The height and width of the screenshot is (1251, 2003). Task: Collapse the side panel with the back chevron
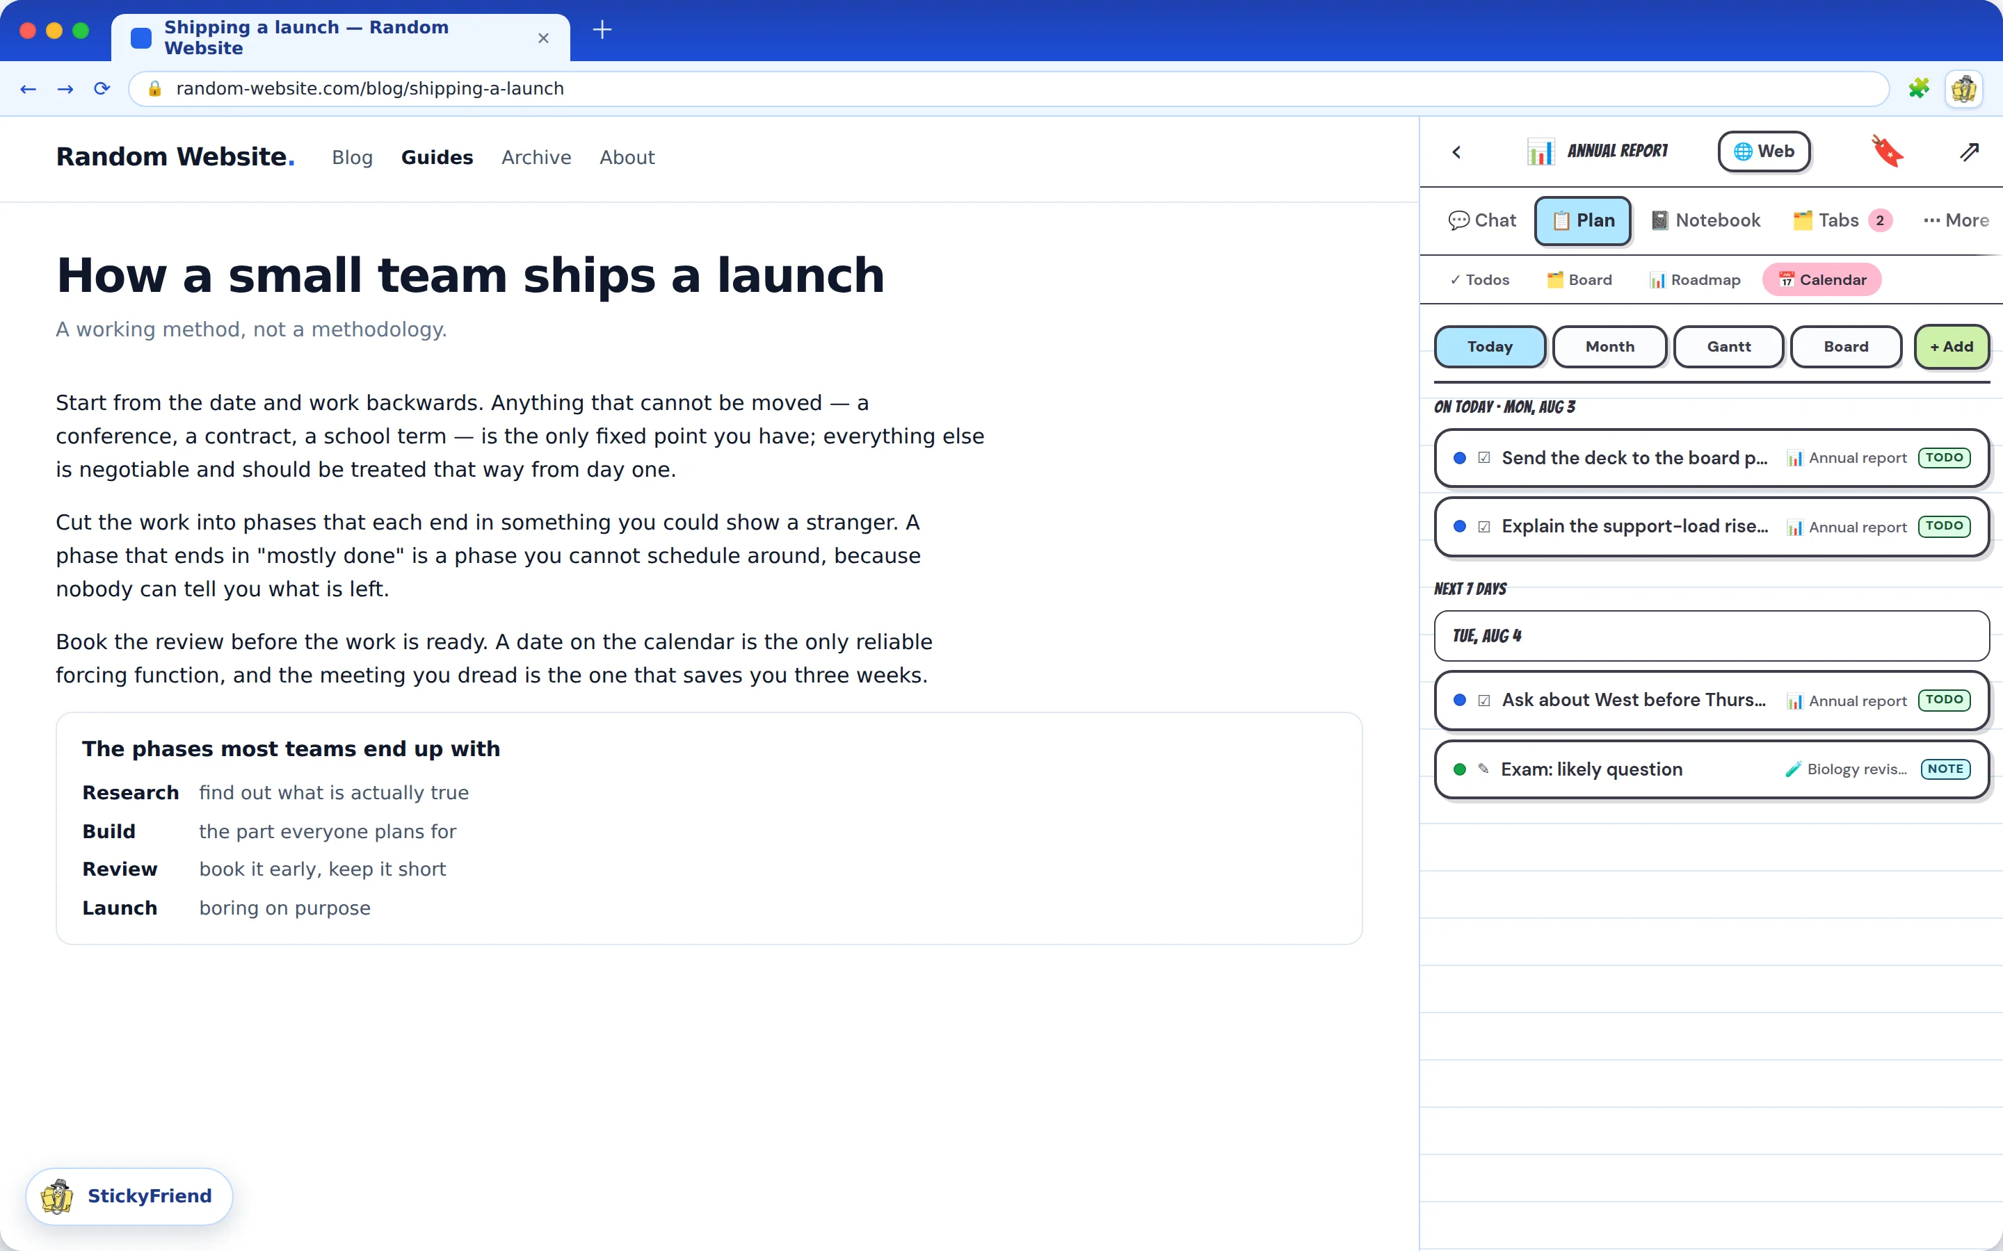(1457, 152)
